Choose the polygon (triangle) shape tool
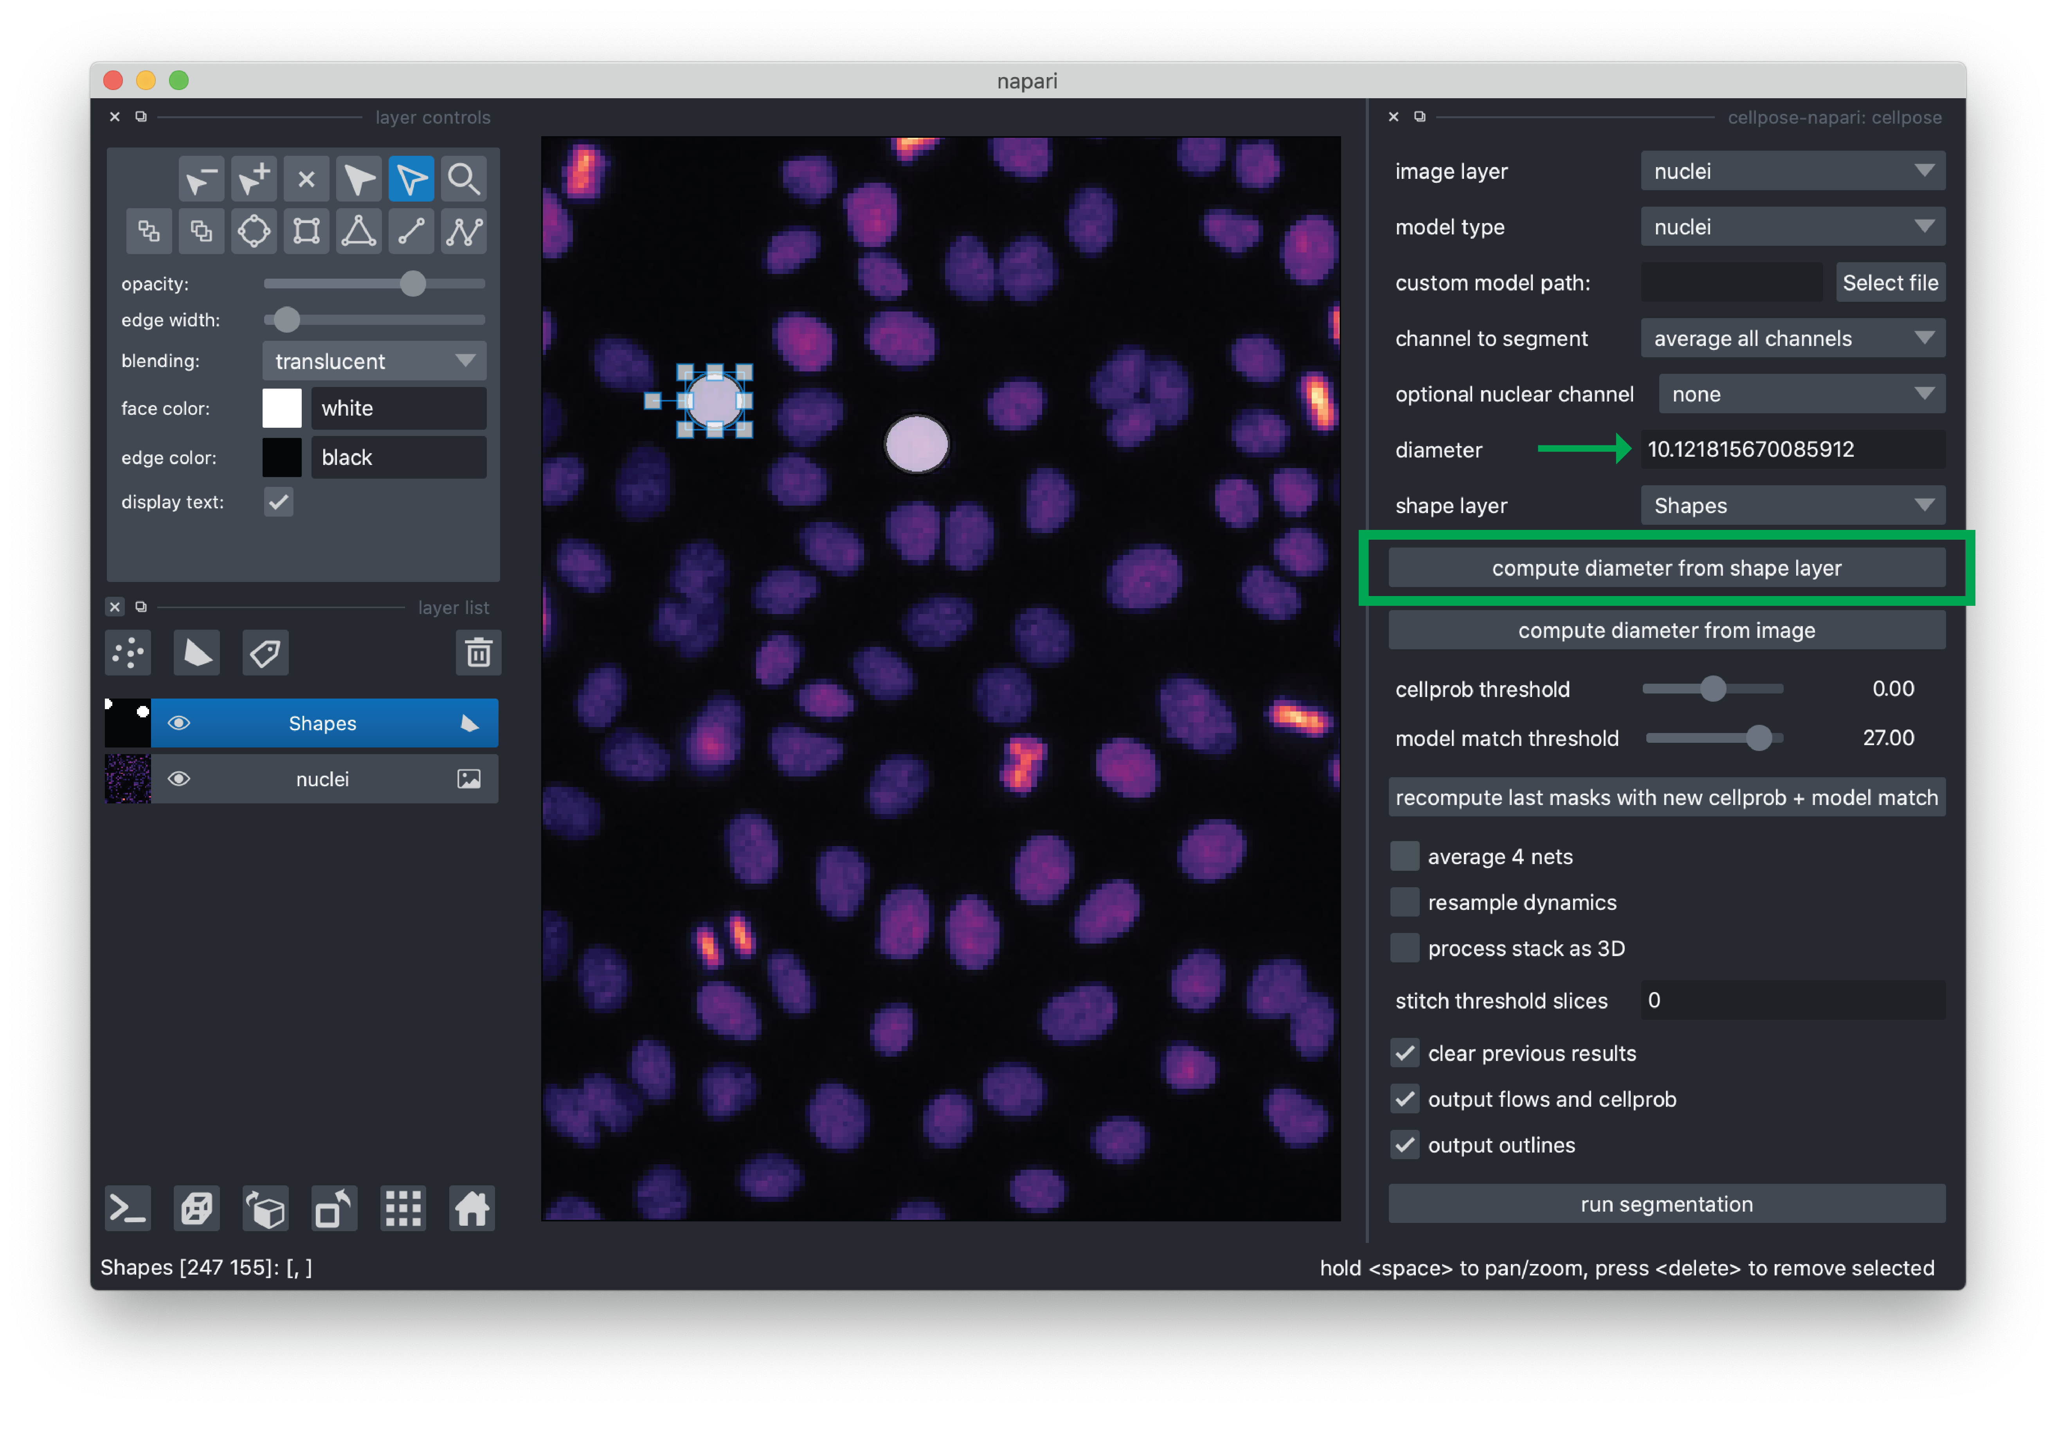Screen dimensions: 2058x1430 coord(358,231)
